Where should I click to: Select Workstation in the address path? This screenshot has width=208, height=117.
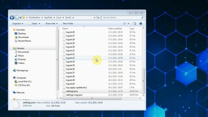pos(34,18)
